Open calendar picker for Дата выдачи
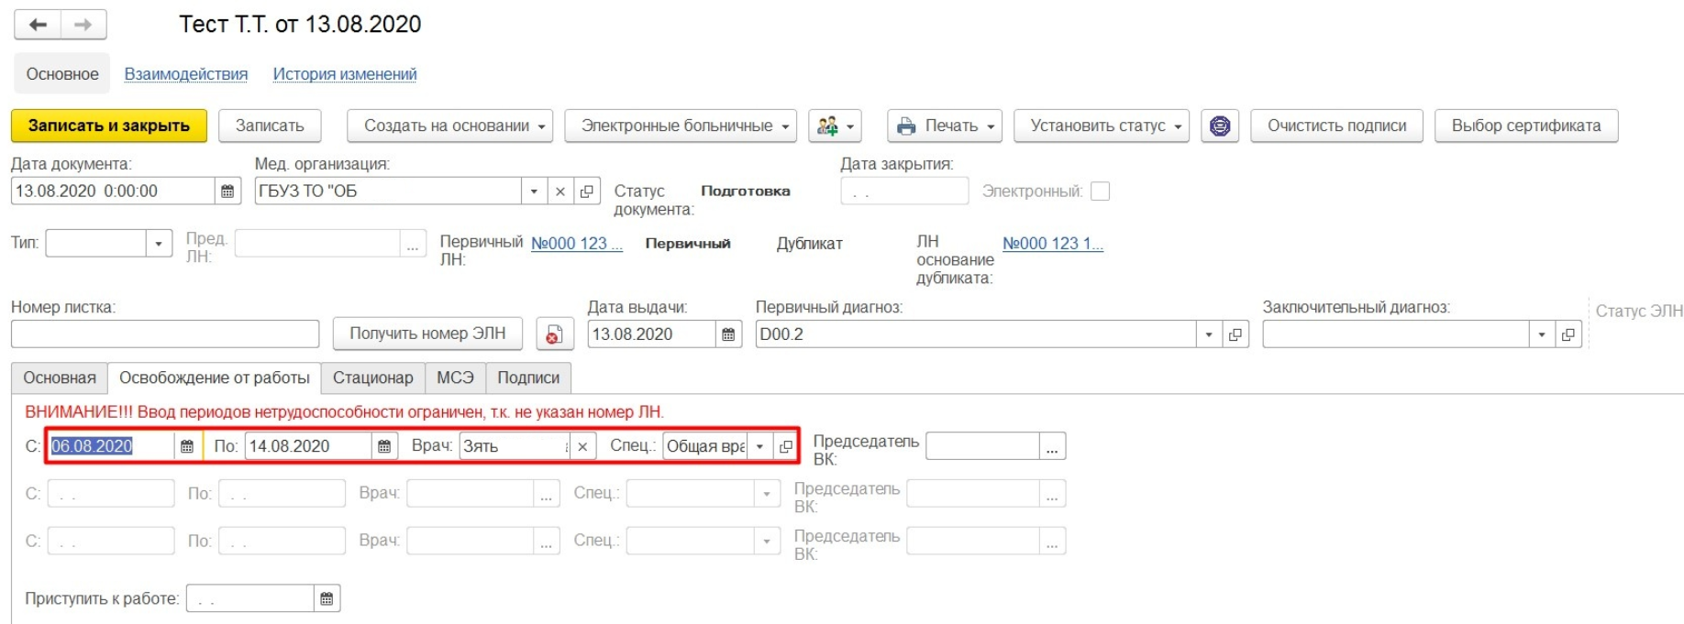Viewport: 1684px width, 624px height. pos(728,334)
